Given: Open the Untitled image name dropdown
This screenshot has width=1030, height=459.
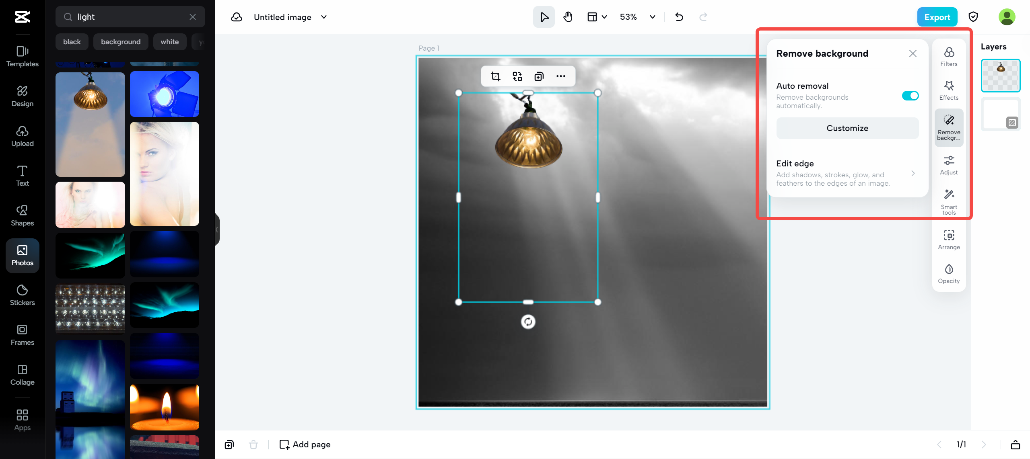Looking at the screenshot, I should pyautogui.click(x=324, y=17).
